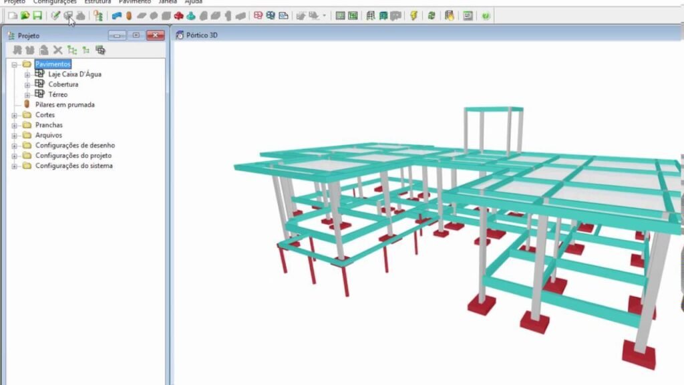Expand the Configurações do sistema node

click(15, 166)
